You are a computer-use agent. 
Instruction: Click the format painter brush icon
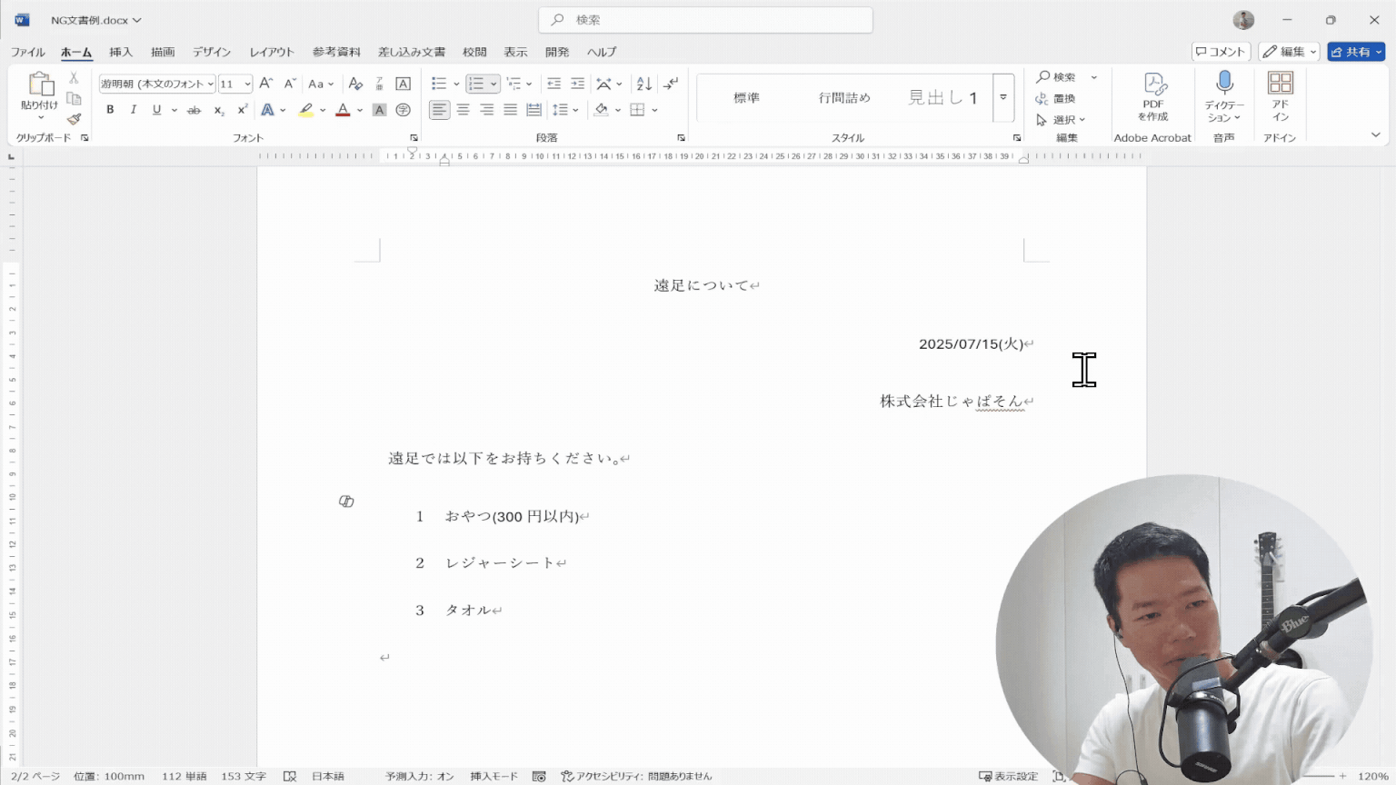pos(75,119)
